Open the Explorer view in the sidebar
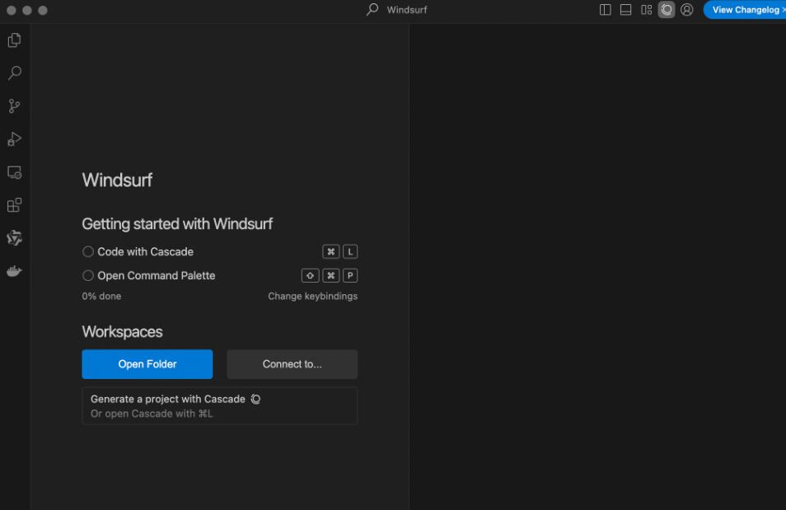Image resolution: width=786 pixels, height=510 pixels. (x=14, y=40)
